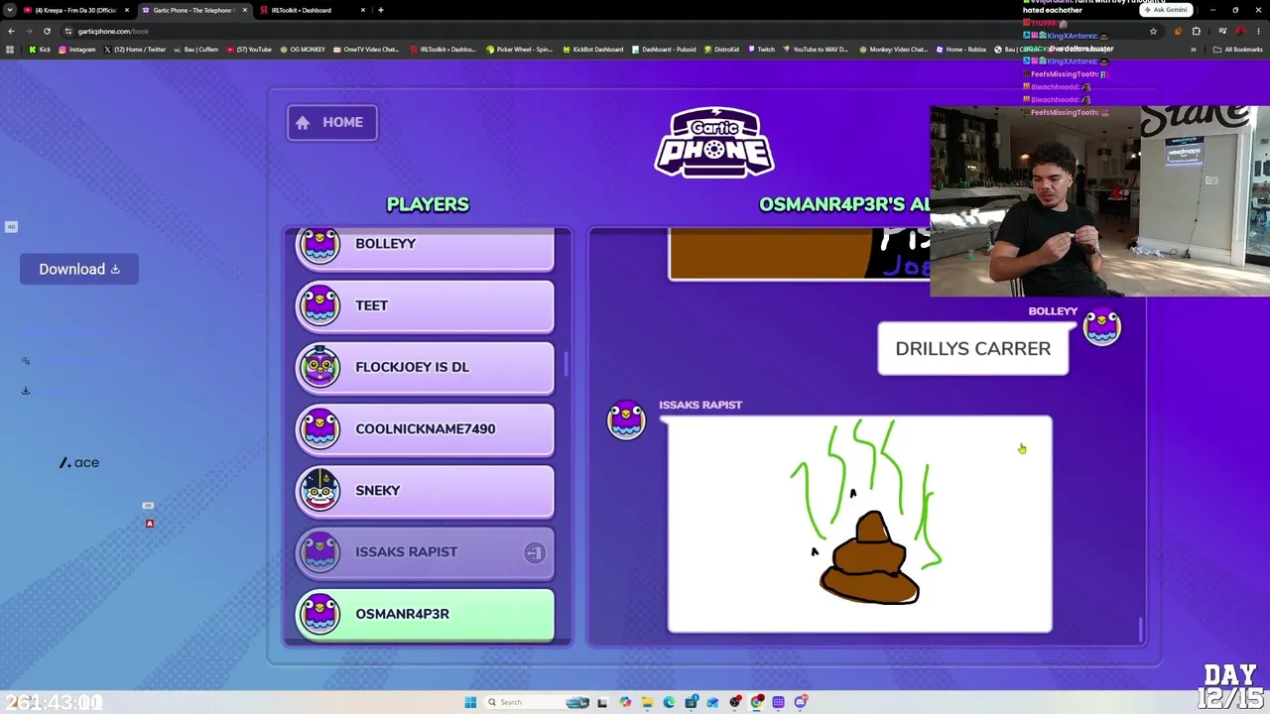Open Discord from the taskbar
Image resolution: width=1270 pixels, height=714 pixels.
coord(801,702)
